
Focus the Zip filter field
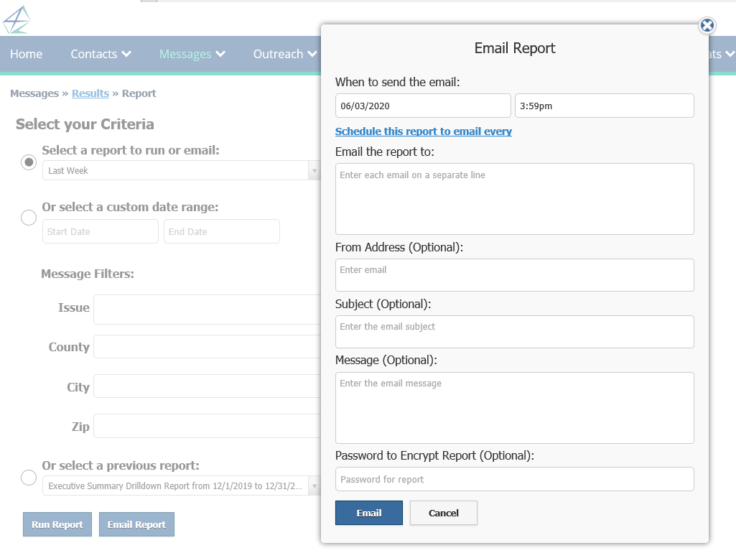point(207,426)
